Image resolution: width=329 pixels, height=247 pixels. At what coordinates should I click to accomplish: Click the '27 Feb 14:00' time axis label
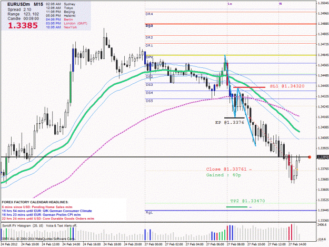click(x=297, y=244)
